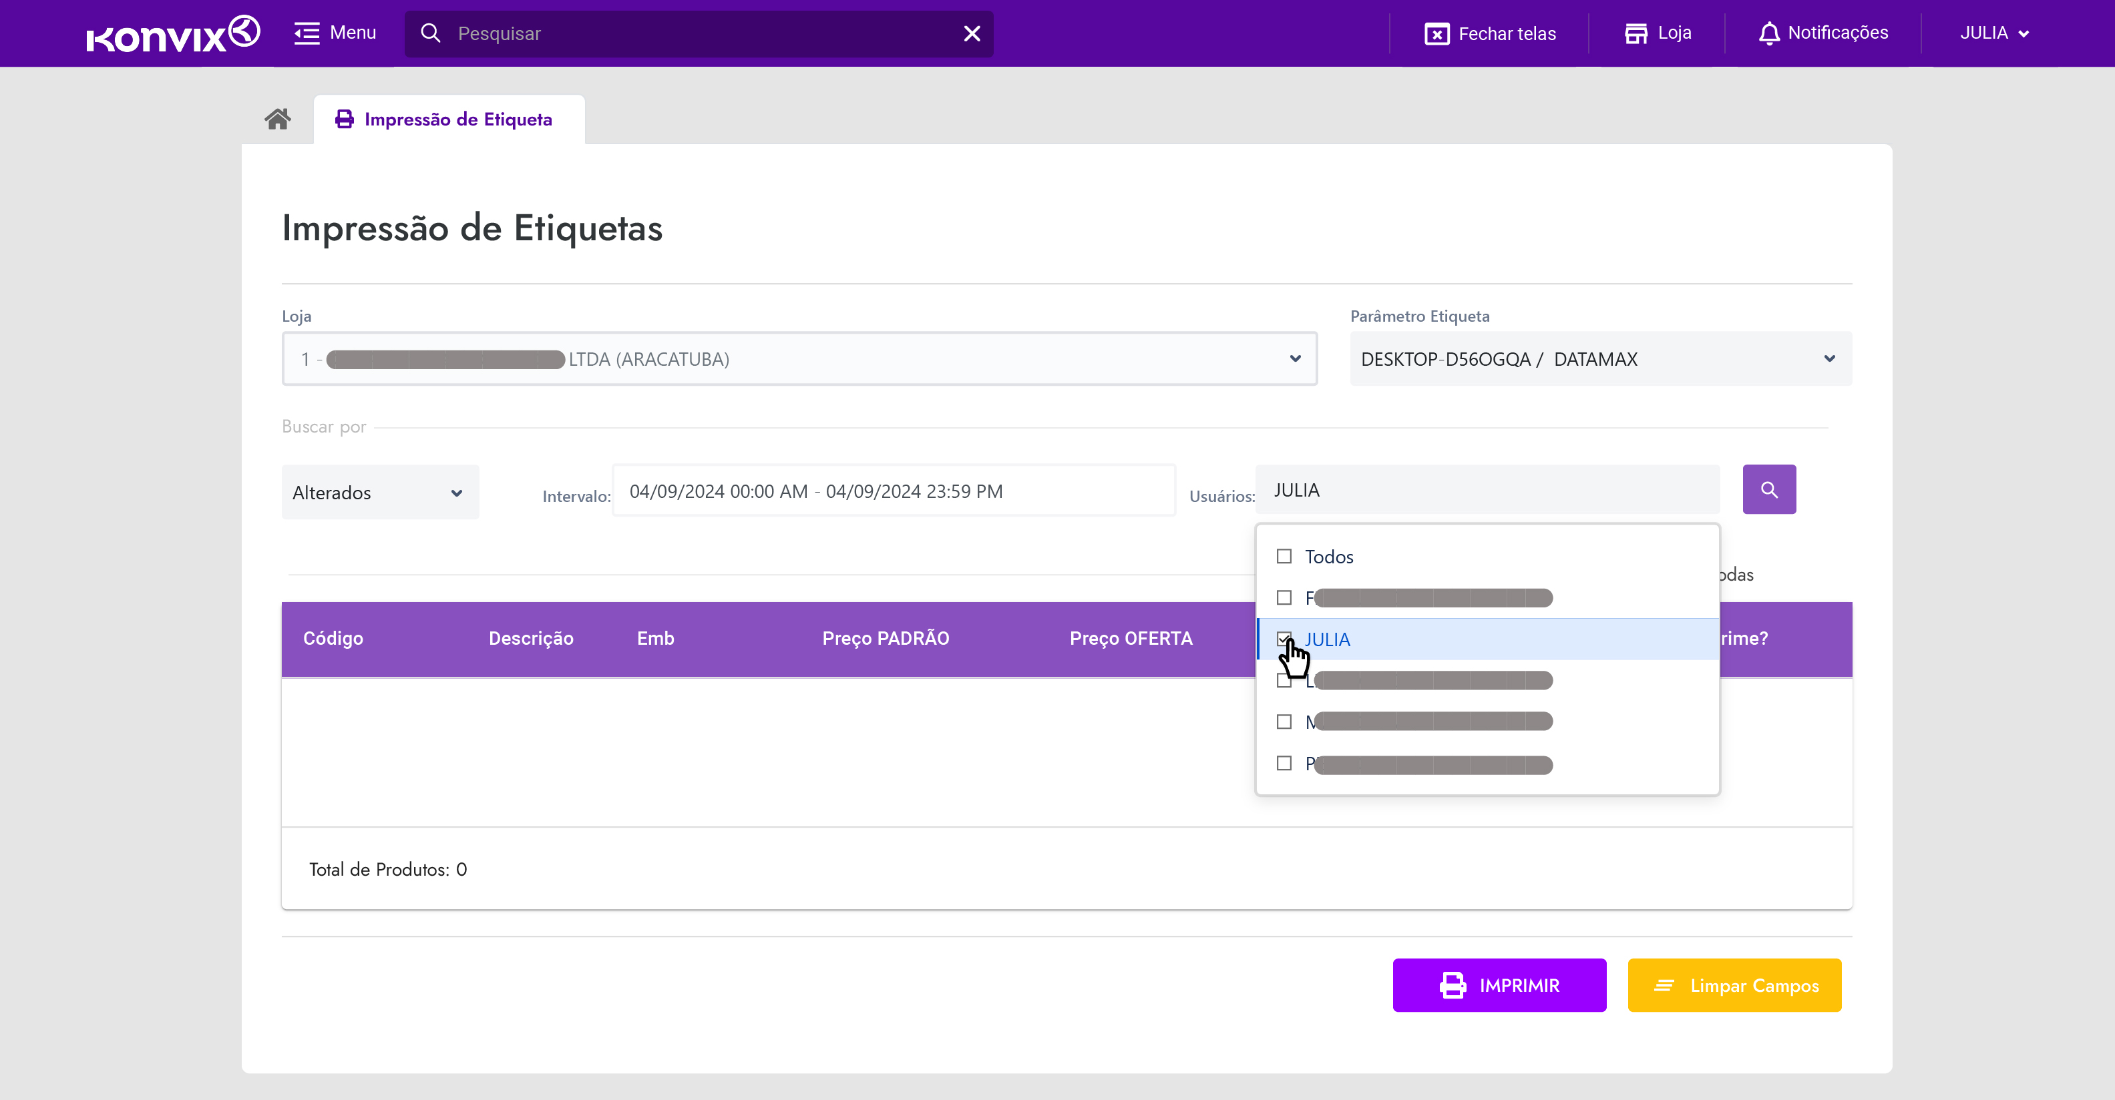The image size is (2115, 1100).
Task: Check the Todos checkbox
Action: coord(1284,557)
